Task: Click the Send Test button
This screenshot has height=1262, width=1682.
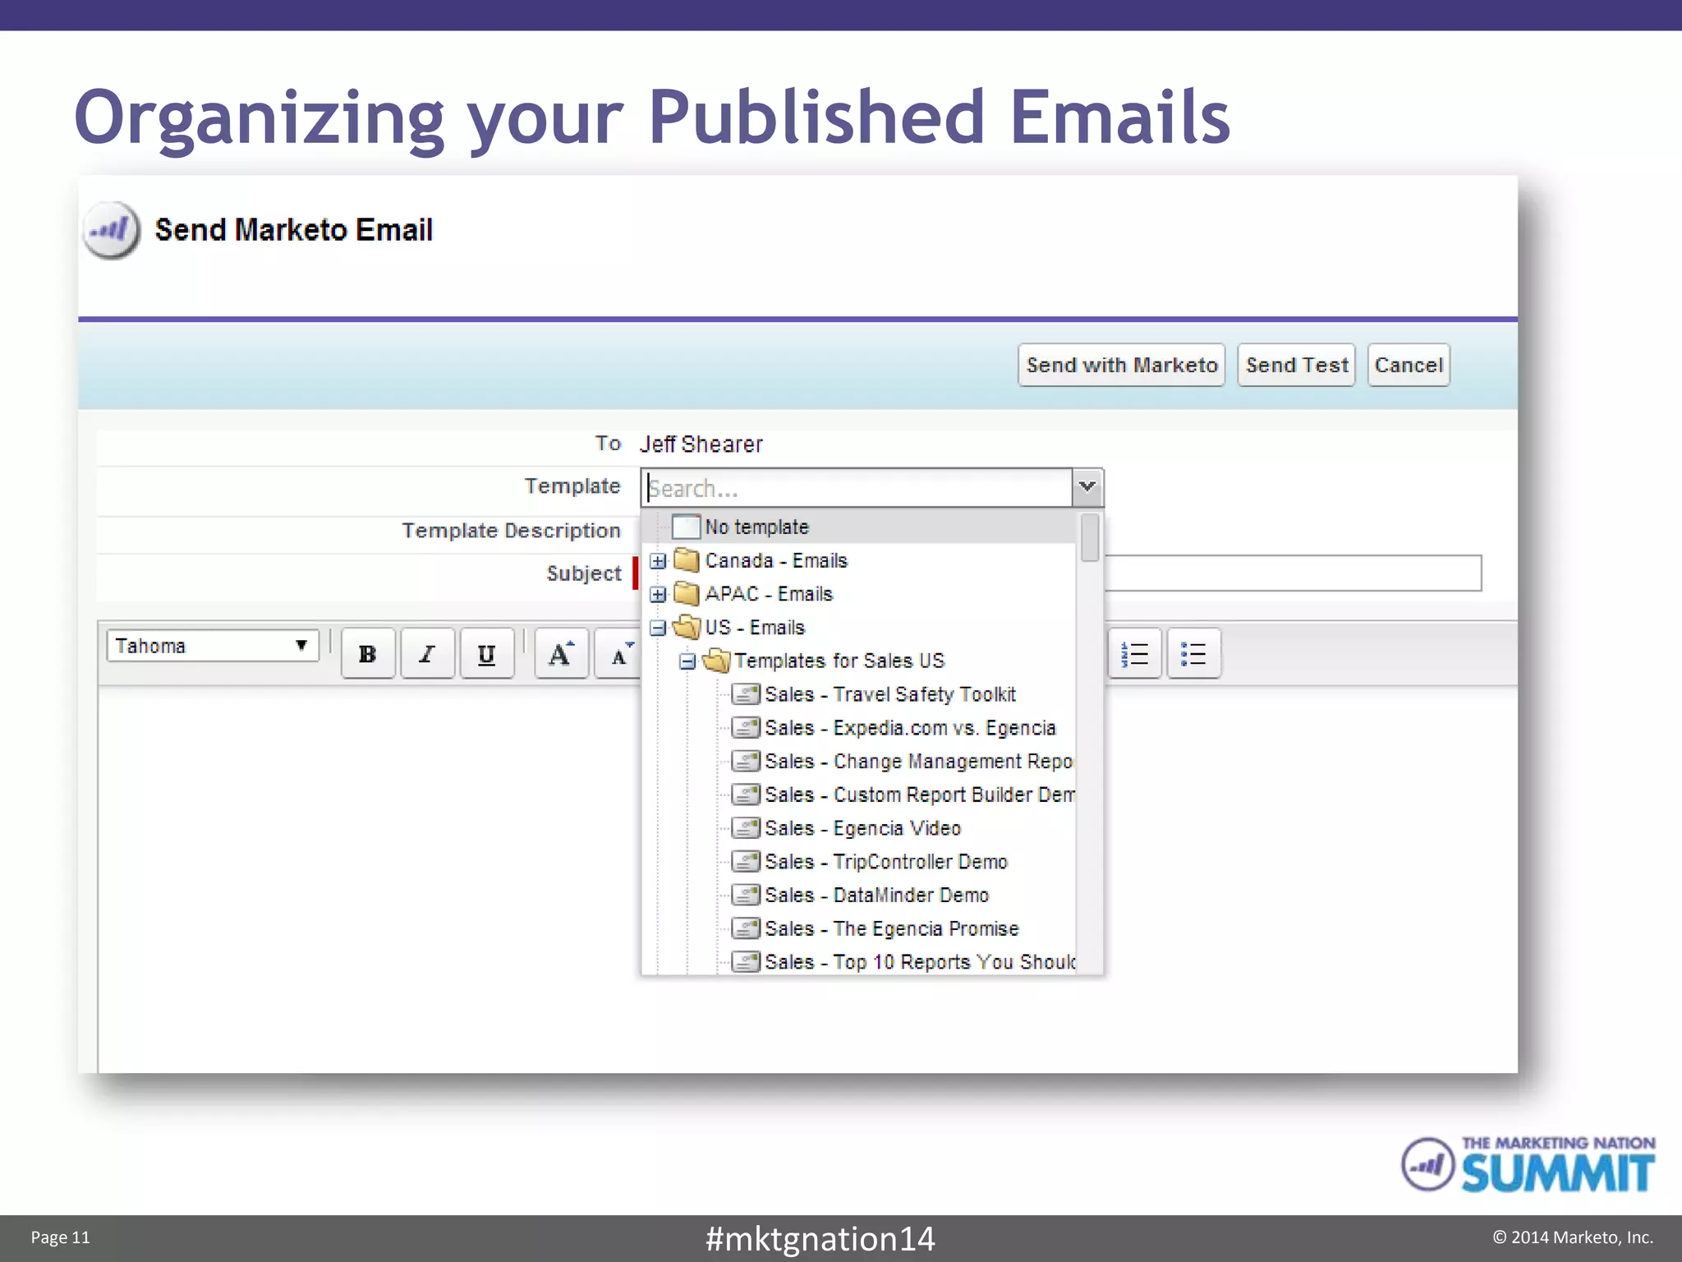Action: point(1297,365)
